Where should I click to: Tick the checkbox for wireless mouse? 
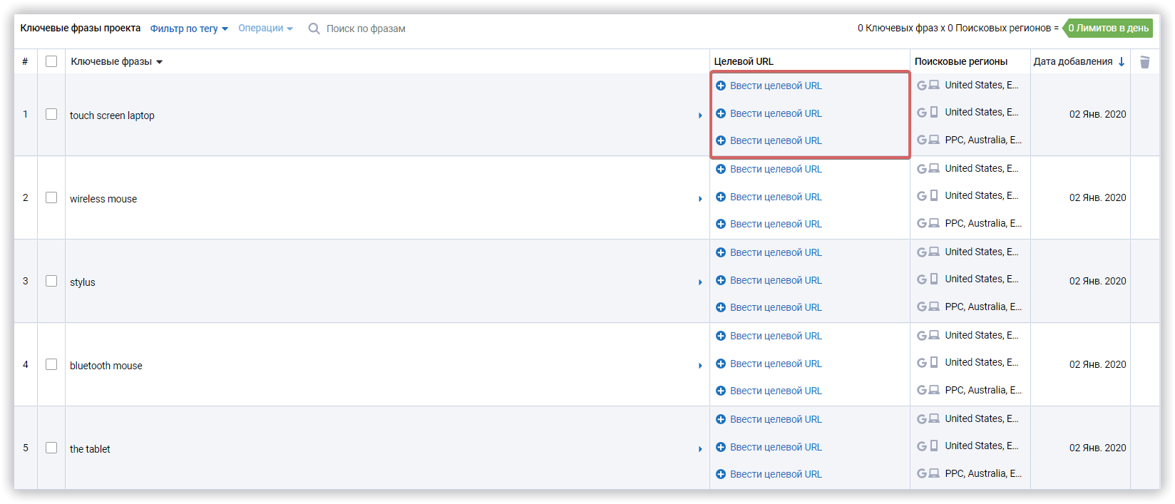click(51, 197)
